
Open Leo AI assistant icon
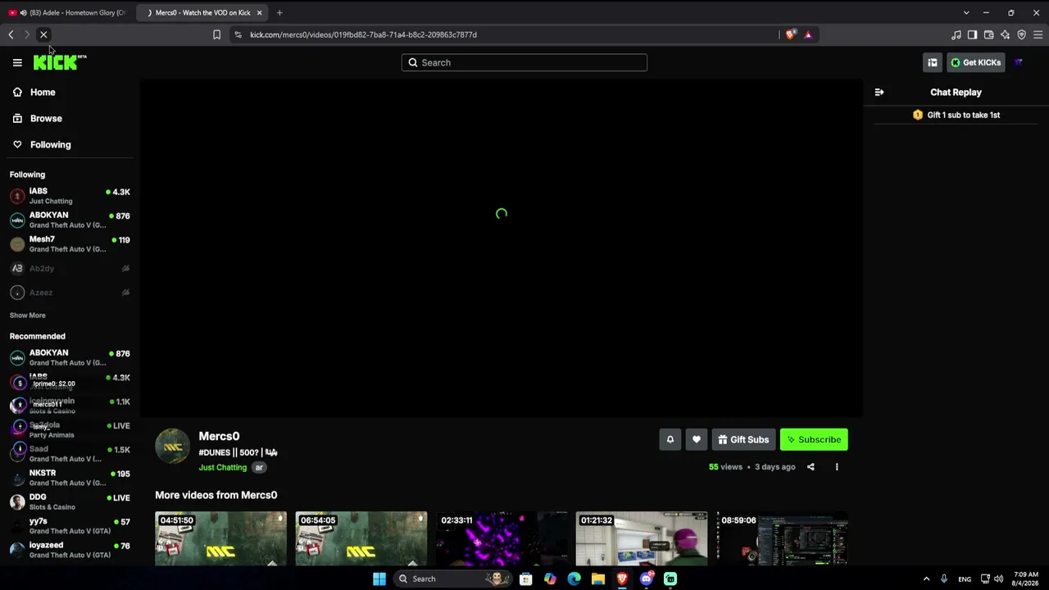coord(1005,34)
